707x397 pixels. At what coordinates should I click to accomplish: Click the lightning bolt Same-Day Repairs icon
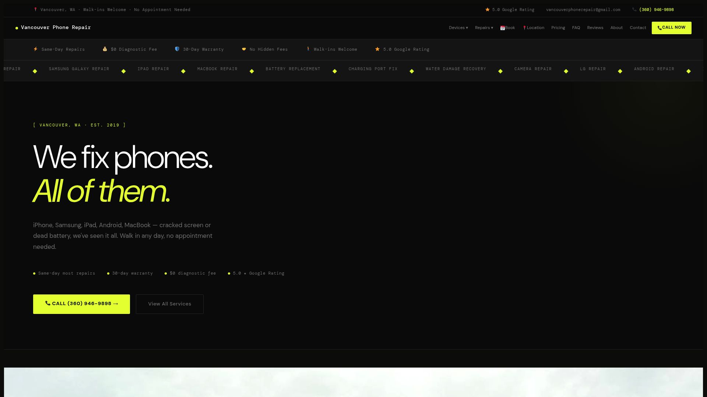pos(36,49)
